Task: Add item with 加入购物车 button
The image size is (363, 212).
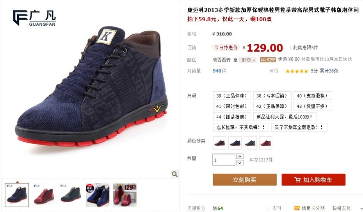Action: 313,180
